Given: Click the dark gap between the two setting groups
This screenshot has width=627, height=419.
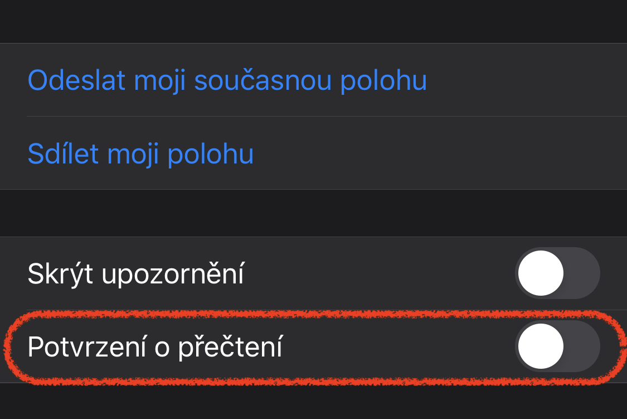Looking at the screenshot, I should 313,213.
